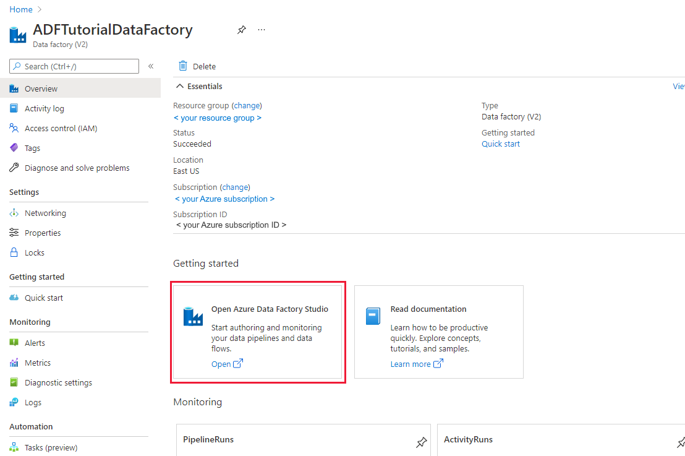Viewport: 685px width, 456px height.
Task: Change the resource group
Action: point(247,105)
